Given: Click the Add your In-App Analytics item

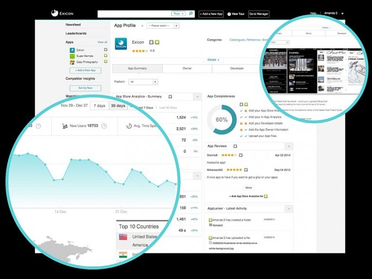Looking at the screenshot, I should pyautogui.click(x=265, y=117).
